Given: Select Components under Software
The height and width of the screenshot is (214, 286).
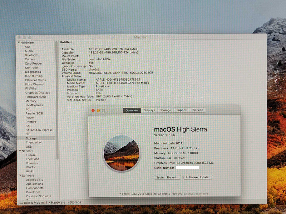Looking at the screenshot, I should click(35, 188).
